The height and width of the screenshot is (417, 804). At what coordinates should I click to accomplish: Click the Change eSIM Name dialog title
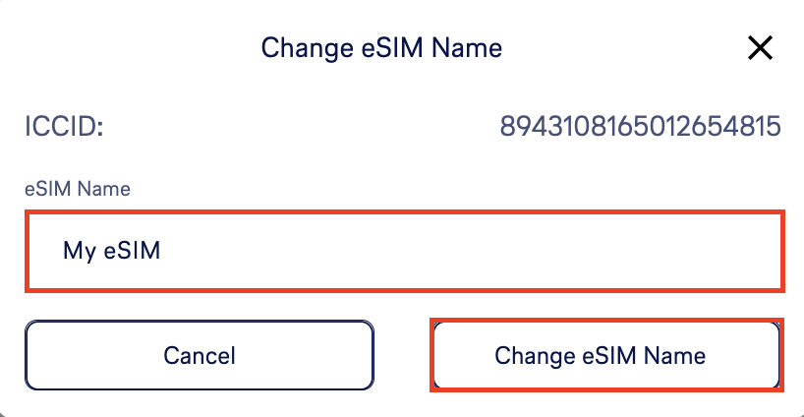click(381, 47)
